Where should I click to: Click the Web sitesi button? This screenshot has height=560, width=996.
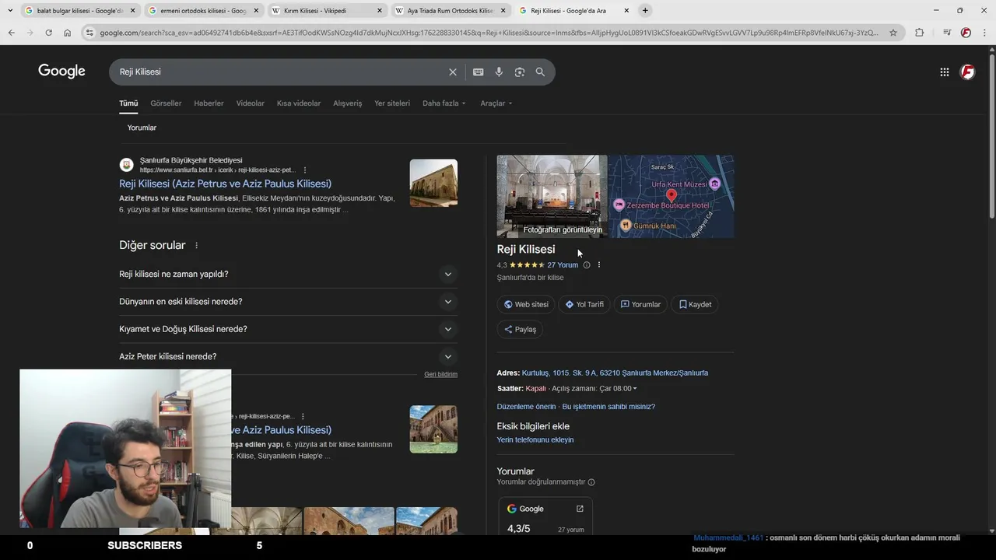tap(526, 305)
